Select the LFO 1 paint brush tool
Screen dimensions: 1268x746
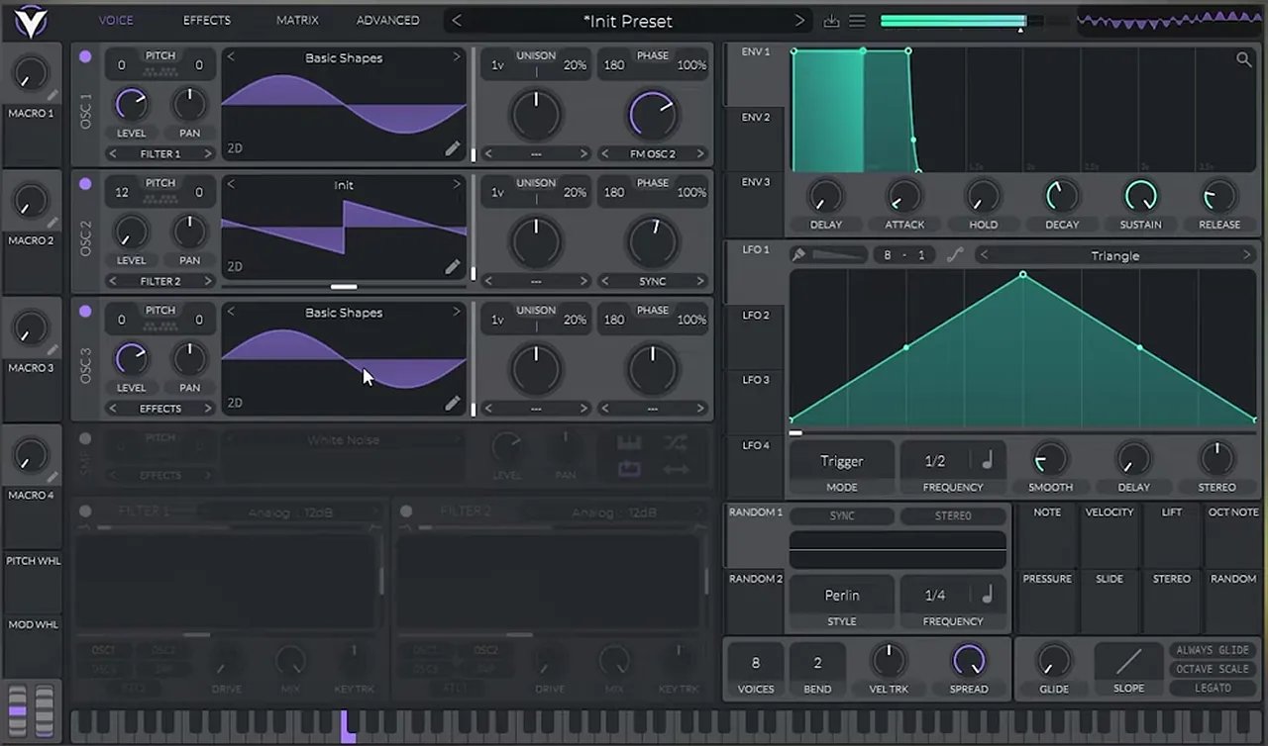pyautogui.click(x=798, y=255)
